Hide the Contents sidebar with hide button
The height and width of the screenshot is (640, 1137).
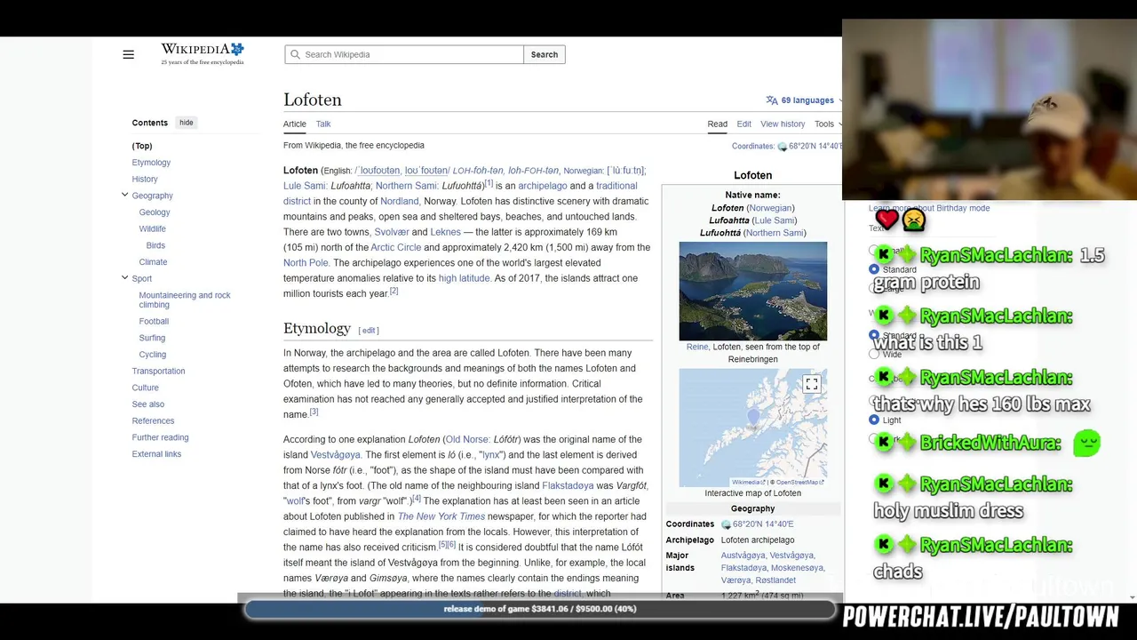tap(186, 123)
